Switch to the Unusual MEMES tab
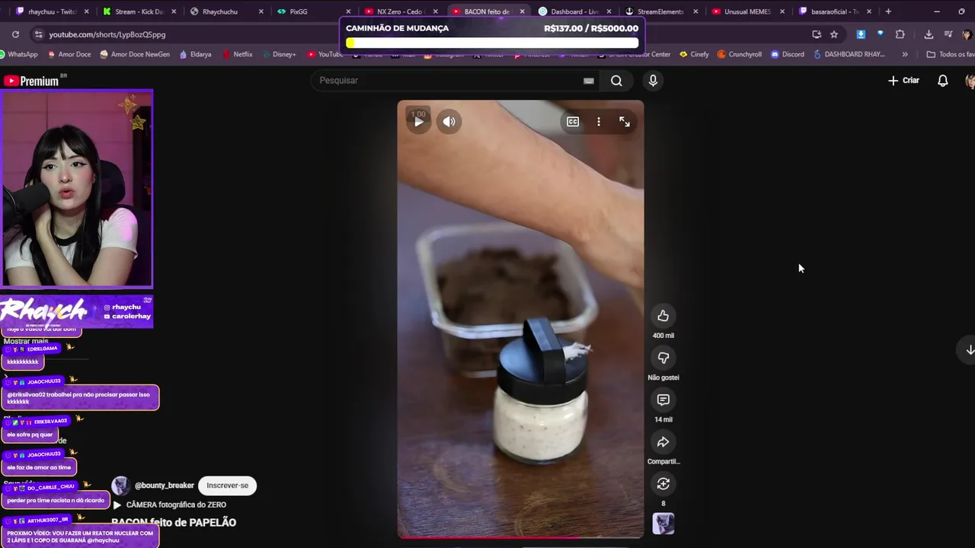 point(748,11)
